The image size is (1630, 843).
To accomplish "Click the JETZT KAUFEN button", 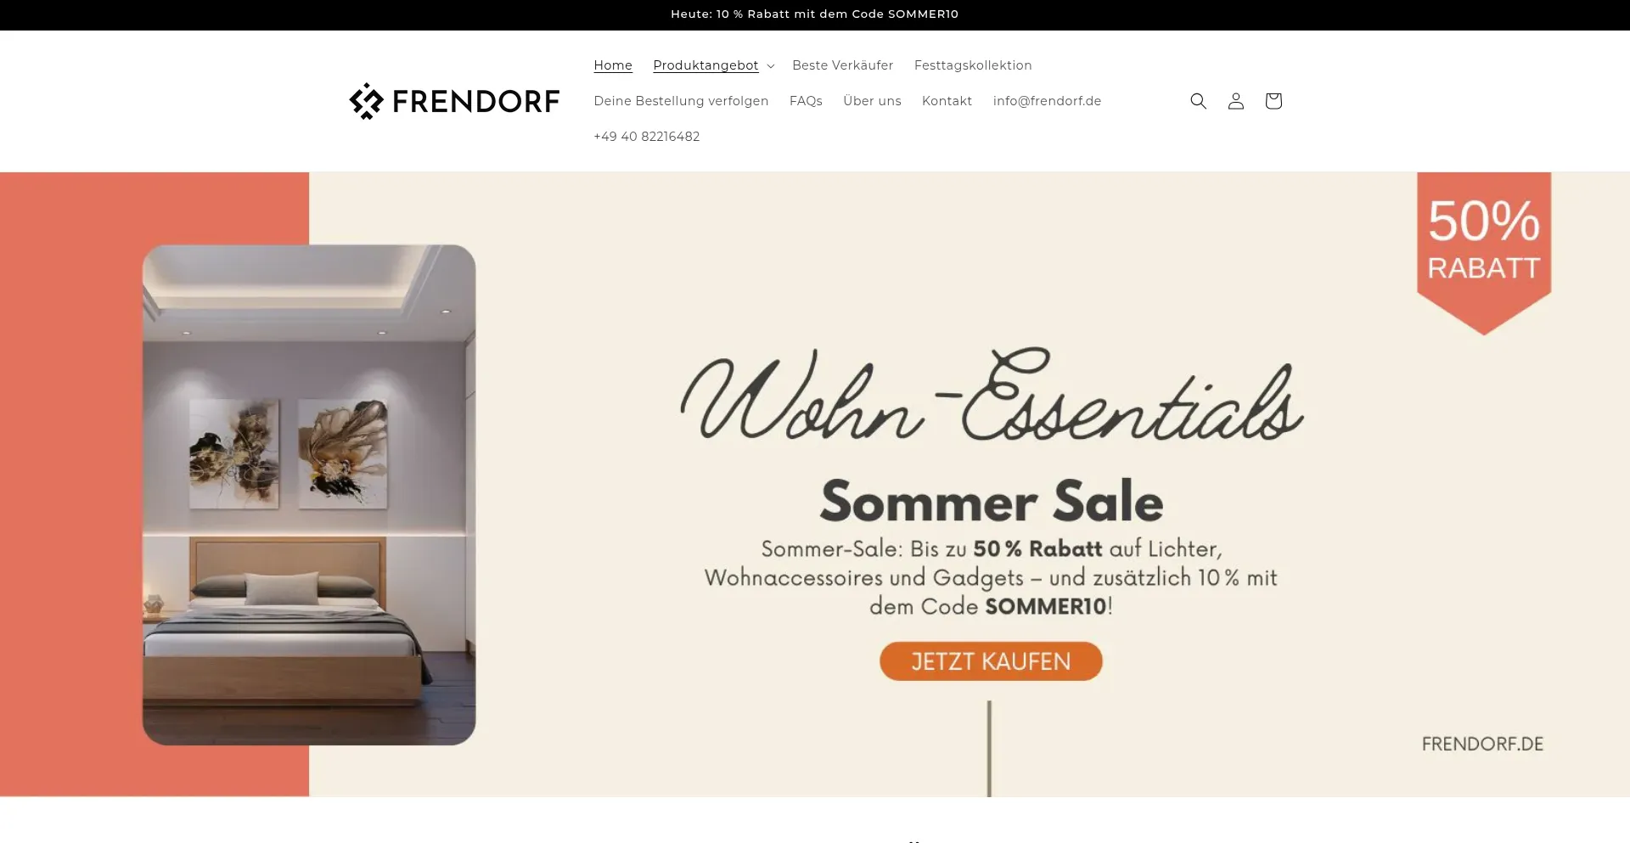I will pos(991,661).
